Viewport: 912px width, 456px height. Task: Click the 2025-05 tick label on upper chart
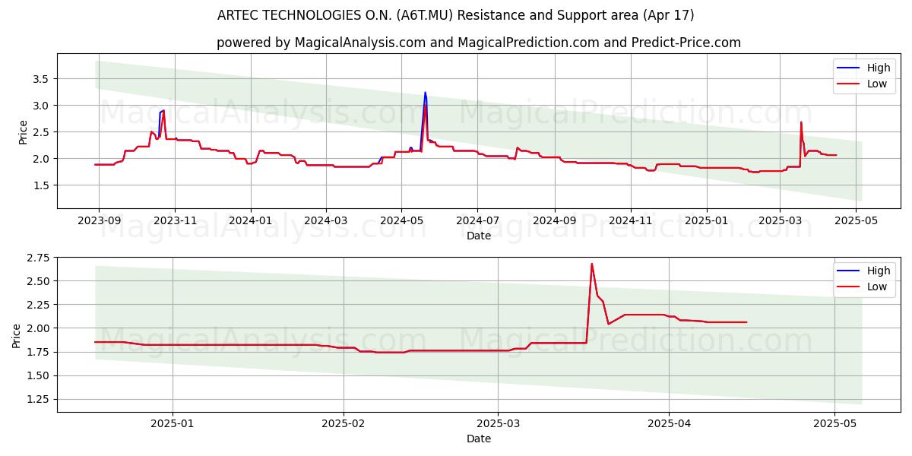click(x=856, y=220)
